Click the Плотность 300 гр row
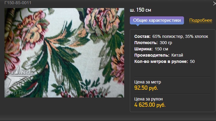Image resolution: width=216 pixels, height=121 pixels. 153,43
